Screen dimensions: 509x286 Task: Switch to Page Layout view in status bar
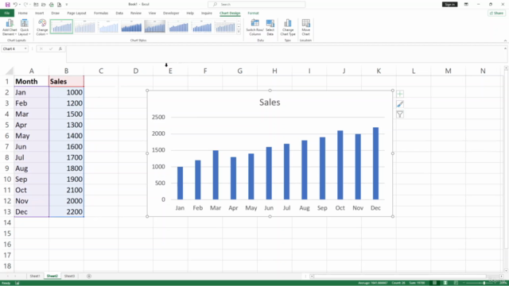[445, 283]
